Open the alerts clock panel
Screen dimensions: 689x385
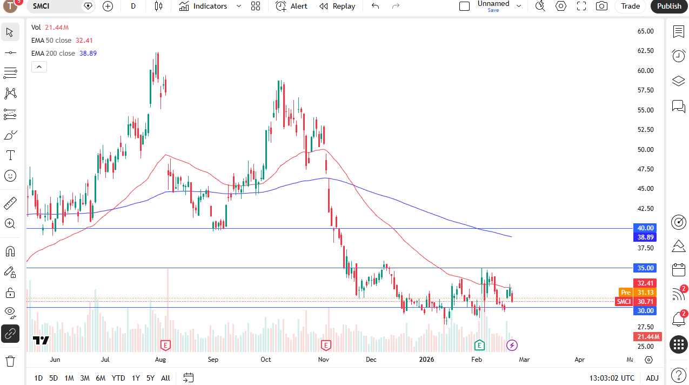tap(679, 55)
